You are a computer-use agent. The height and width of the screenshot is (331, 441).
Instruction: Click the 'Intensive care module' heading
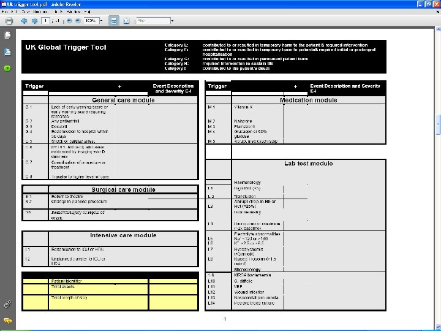coord(123,235)
